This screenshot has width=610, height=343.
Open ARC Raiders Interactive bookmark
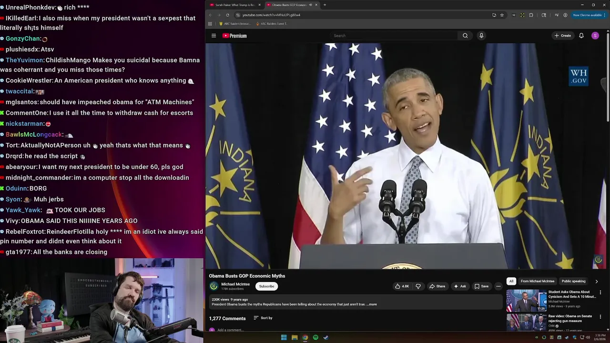click(235, 23)
